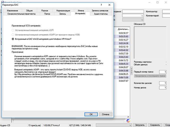
Task: Click the Сохранить button
Action: tap(155, 125)
